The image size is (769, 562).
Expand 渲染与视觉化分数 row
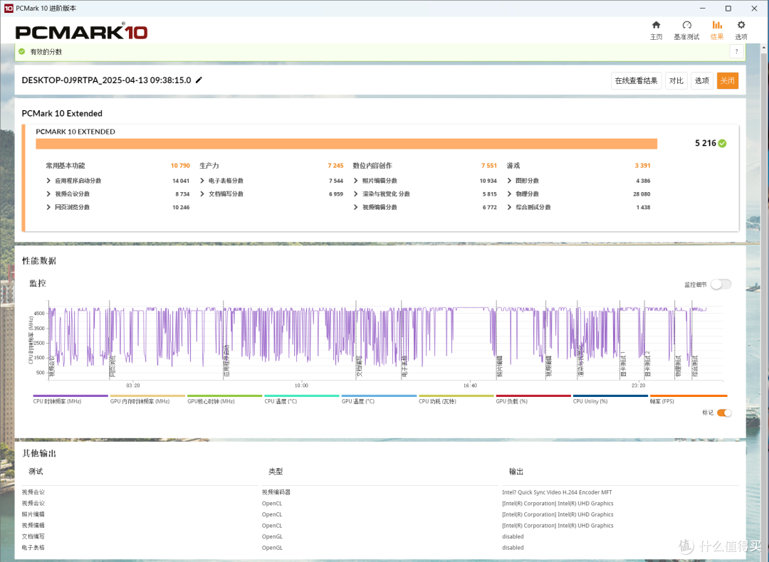point(355,193)
